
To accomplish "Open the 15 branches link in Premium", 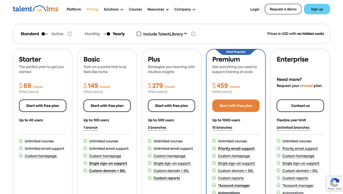I will click(x=222, y=128).
